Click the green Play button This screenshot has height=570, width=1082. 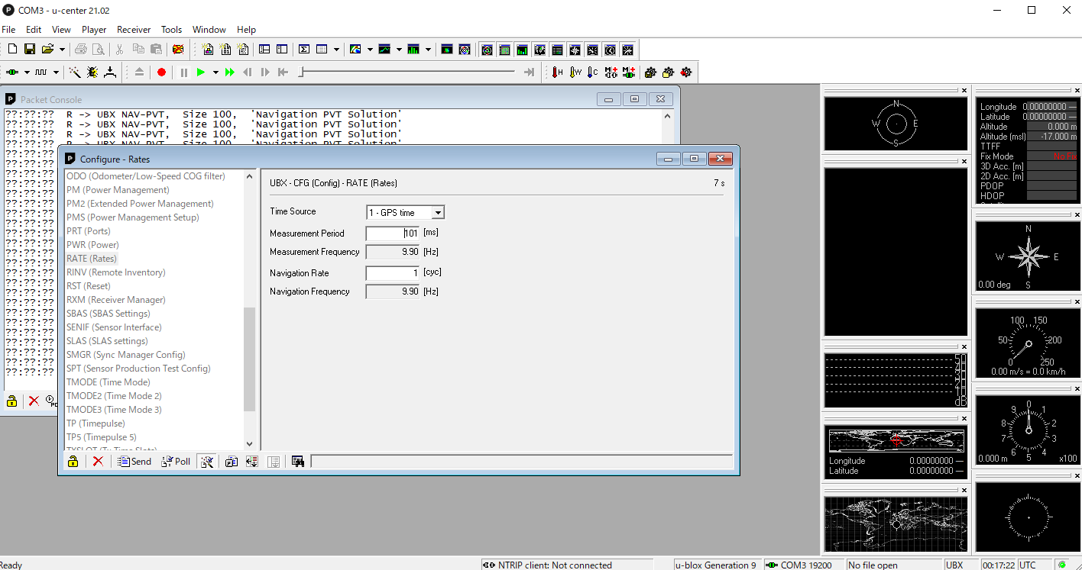click(201, 72)
